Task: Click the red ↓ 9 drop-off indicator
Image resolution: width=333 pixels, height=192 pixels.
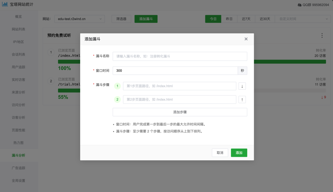Action: tap(323, 97)
